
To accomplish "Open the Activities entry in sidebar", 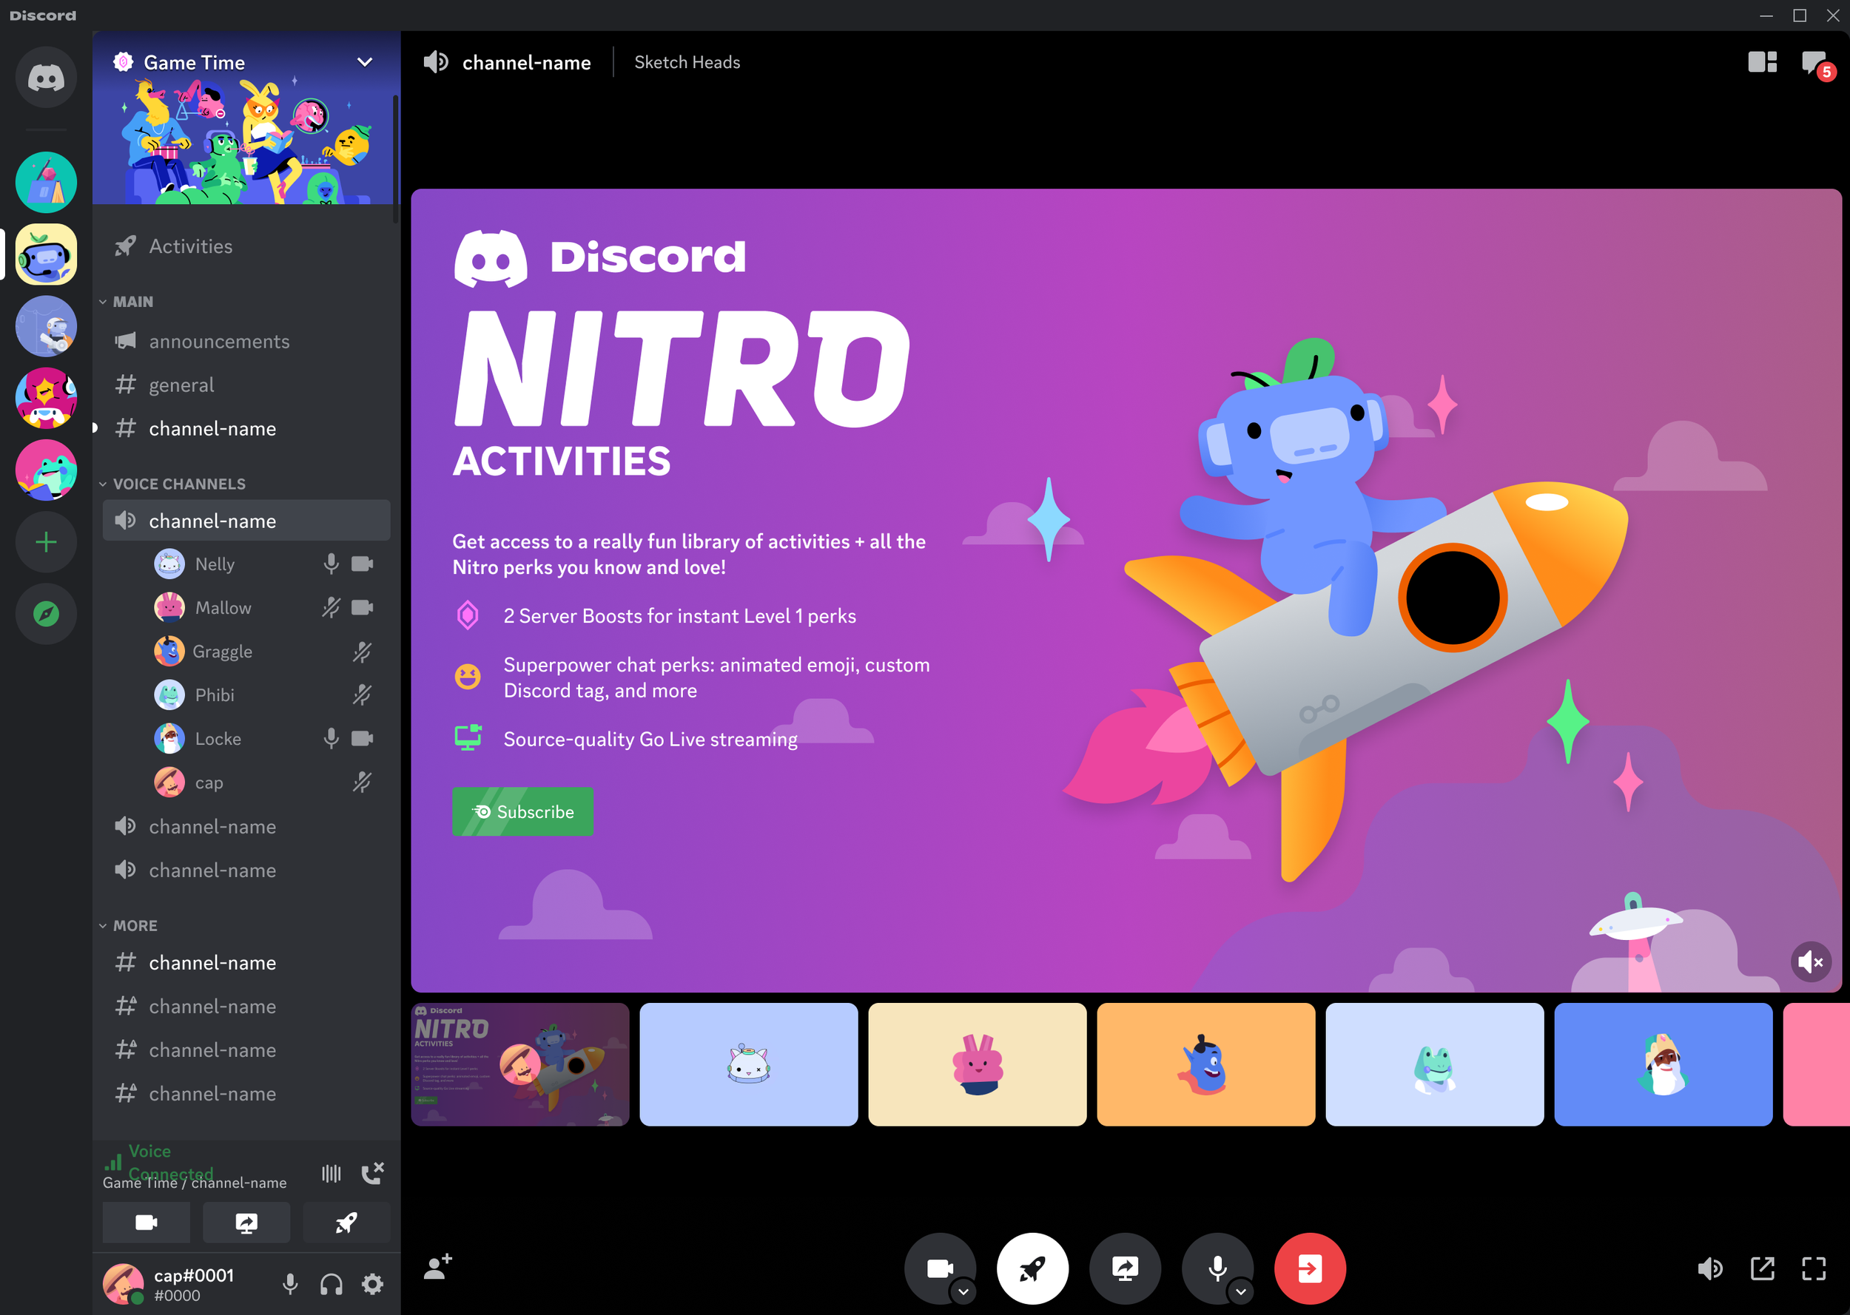I will (246, 246).
